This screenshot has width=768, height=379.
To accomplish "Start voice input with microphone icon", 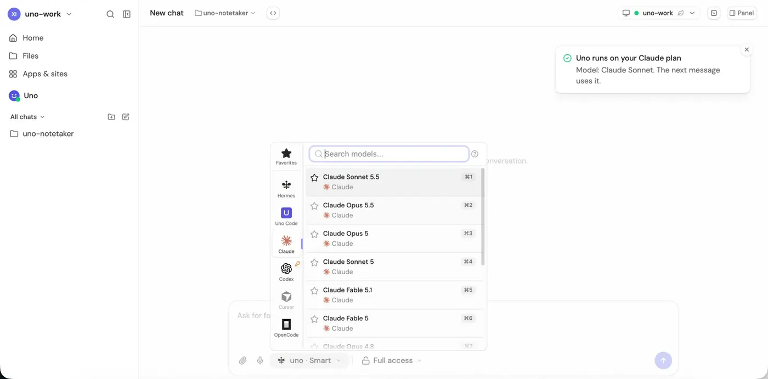I will coord(260,360).
